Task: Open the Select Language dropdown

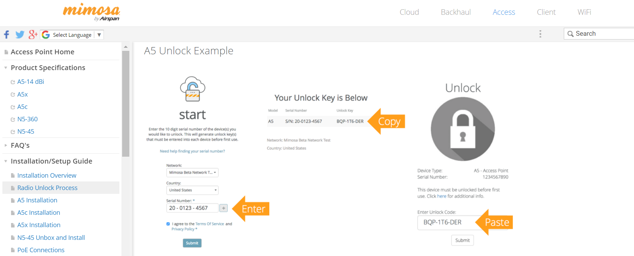Action: pos(72,35)
